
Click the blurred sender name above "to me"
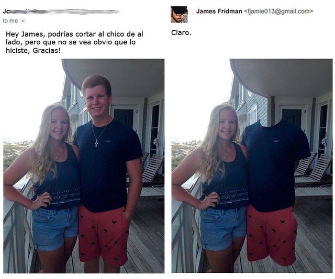pyautogui.click(x=61, y=11)
